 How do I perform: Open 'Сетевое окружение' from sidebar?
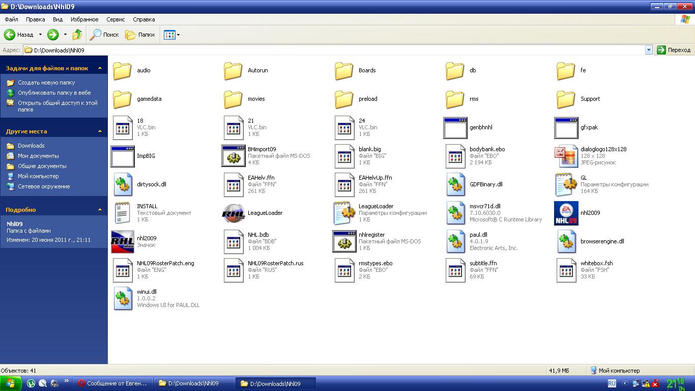coord(44,186)
